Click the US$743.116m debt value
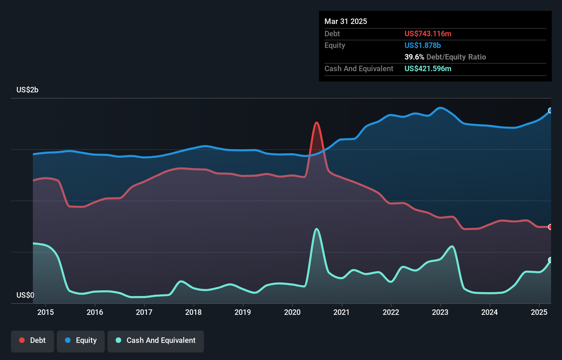 [428, 34]
